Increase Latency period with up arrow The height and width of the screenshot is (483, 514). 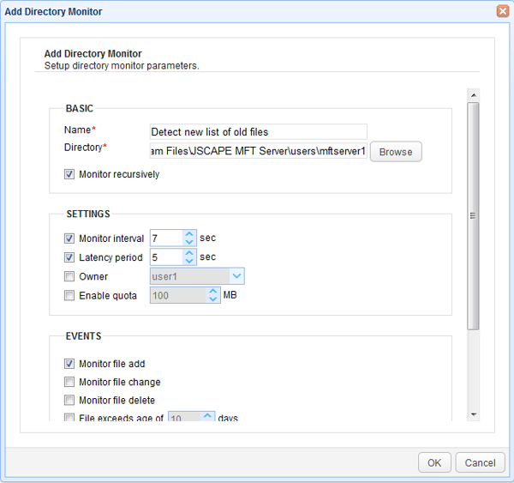(189, 253)
